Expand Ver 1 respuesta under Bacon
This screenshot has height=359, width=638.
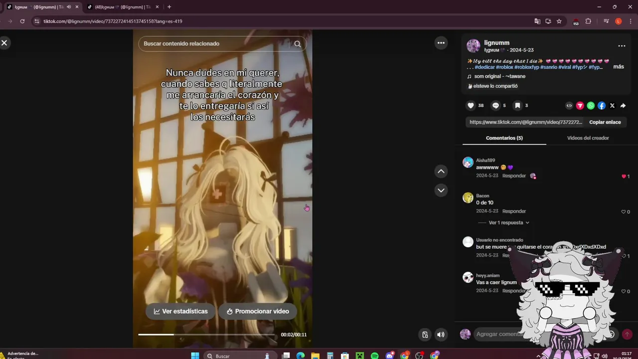click(x=508, y=223)
